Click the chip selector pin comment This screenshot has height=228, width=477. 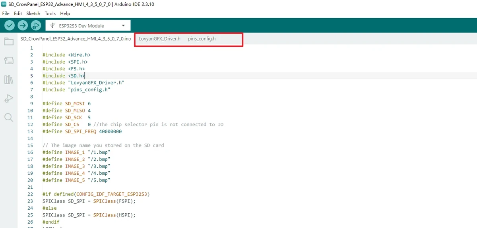[x=159, y=124]
